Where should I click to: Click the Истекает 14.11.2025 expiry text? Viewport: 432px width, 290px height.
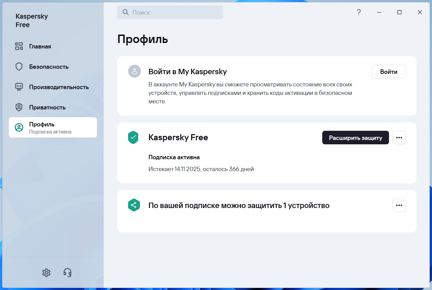click(x=201, y=169)
